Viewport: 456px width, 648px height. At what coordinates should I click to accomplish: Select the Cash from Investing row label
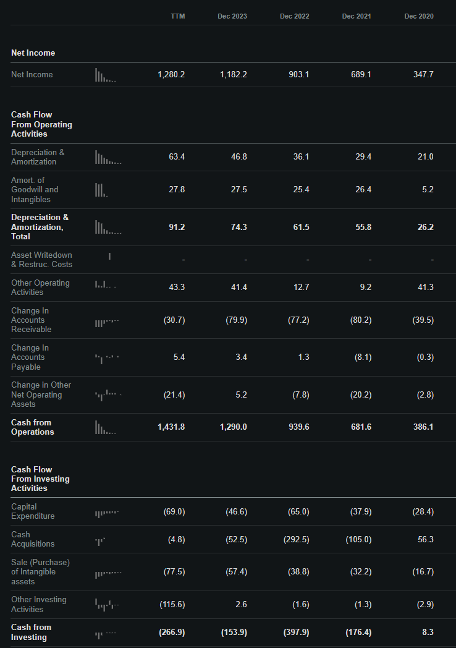31,632
